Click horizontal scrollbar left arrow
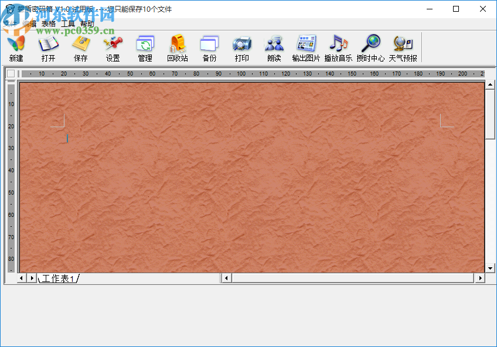This screenshot has height=347, width=497. [226, 278]
